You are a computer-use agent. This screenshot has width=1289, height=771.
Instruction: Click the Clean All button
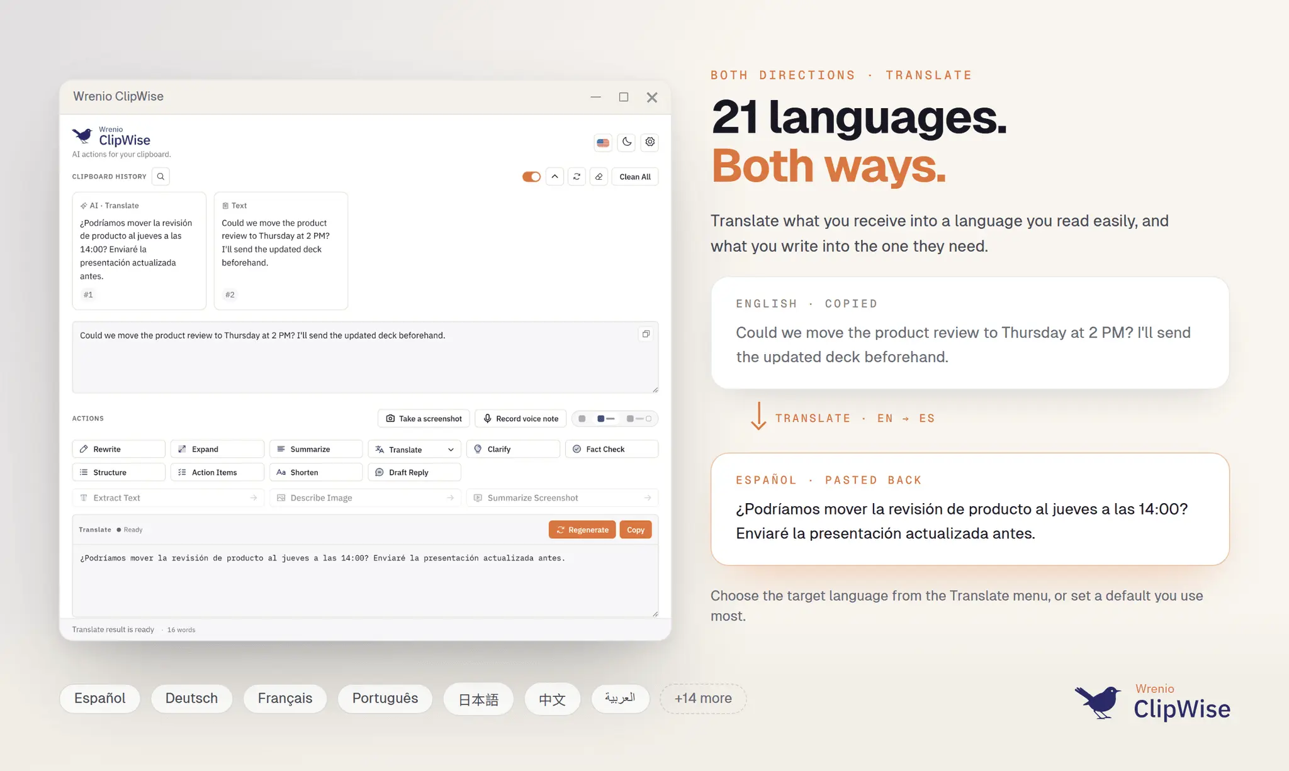click(635, 177)
